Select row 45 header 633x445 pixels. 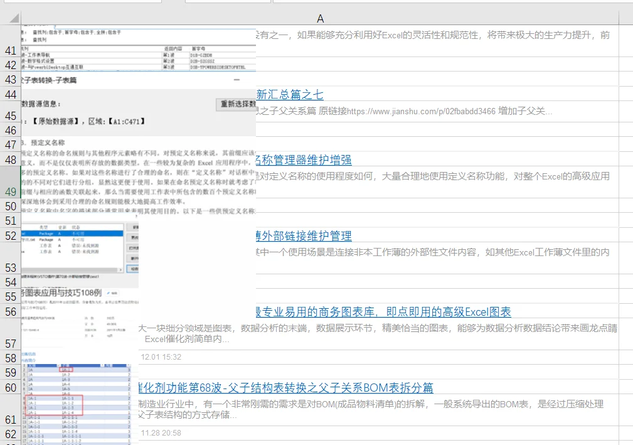[11, 112]
